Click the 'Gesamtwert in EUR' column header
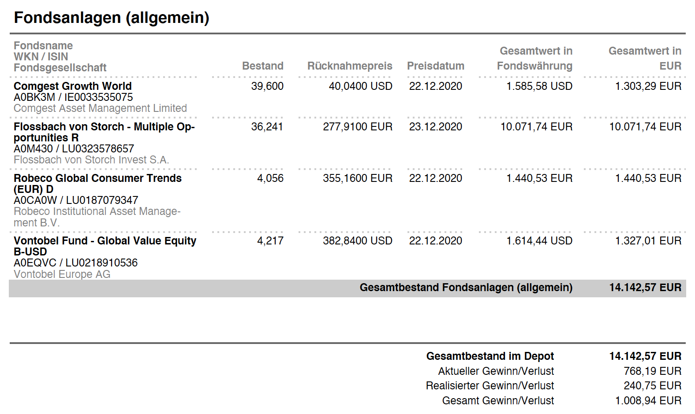Screen dimensions: 695x414 pos(645,59)
